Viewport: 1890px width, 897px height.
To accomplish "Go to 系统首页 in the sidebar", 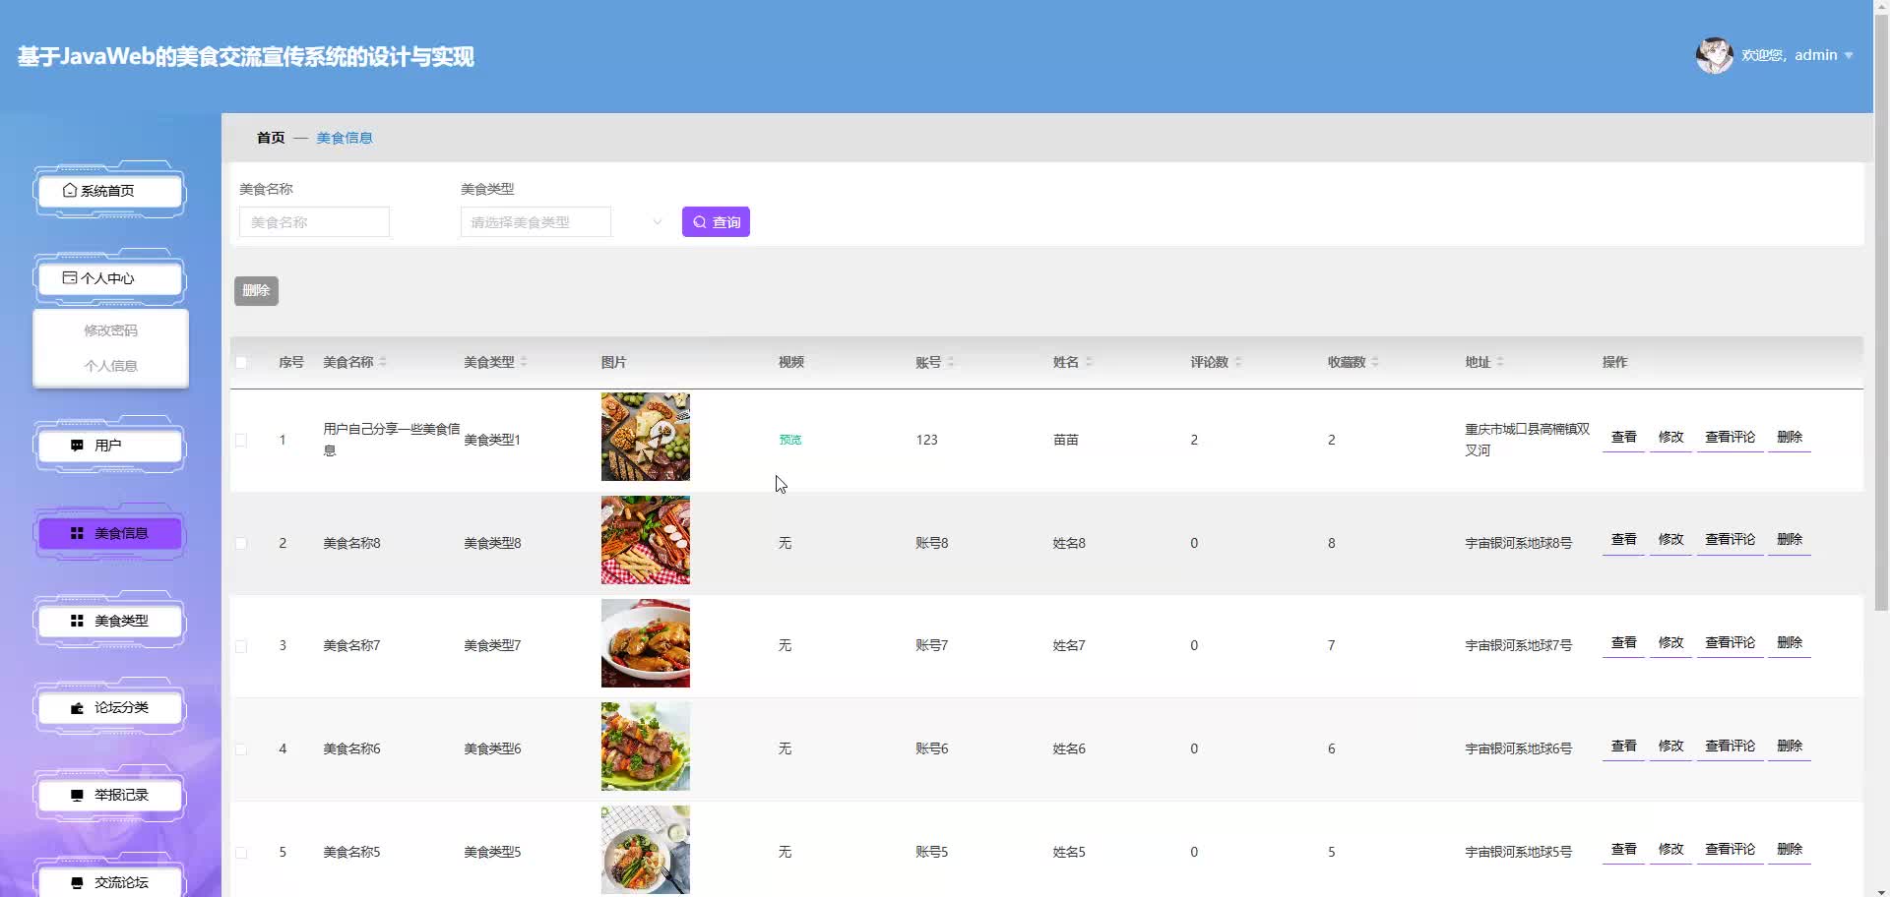I will 109,191.
